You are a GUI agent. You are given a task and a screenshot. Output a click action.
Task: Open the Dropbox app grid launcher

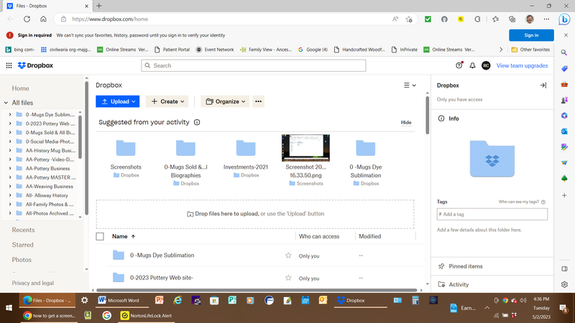(9, 65)
